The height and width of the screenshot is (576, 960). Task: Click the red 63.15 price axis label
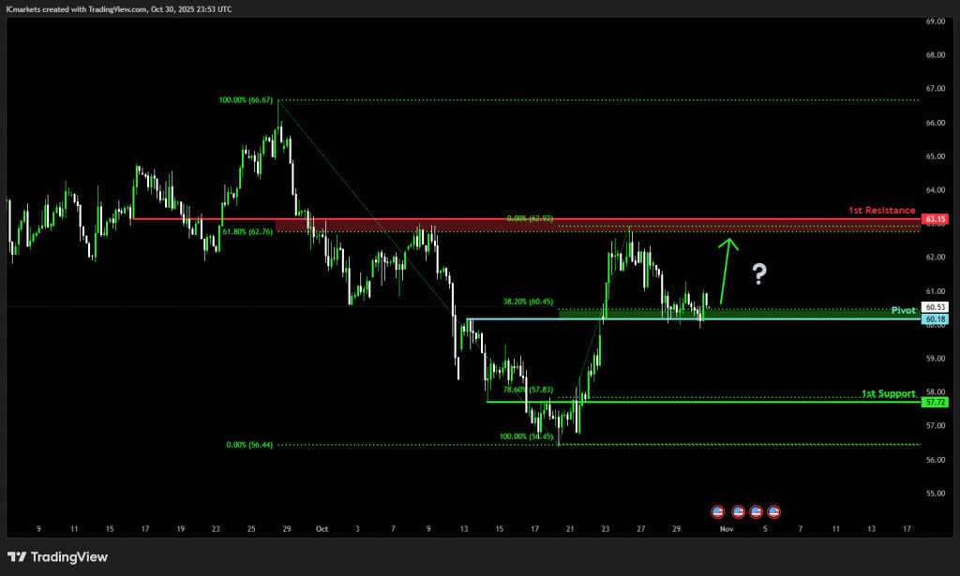point(936,219)
